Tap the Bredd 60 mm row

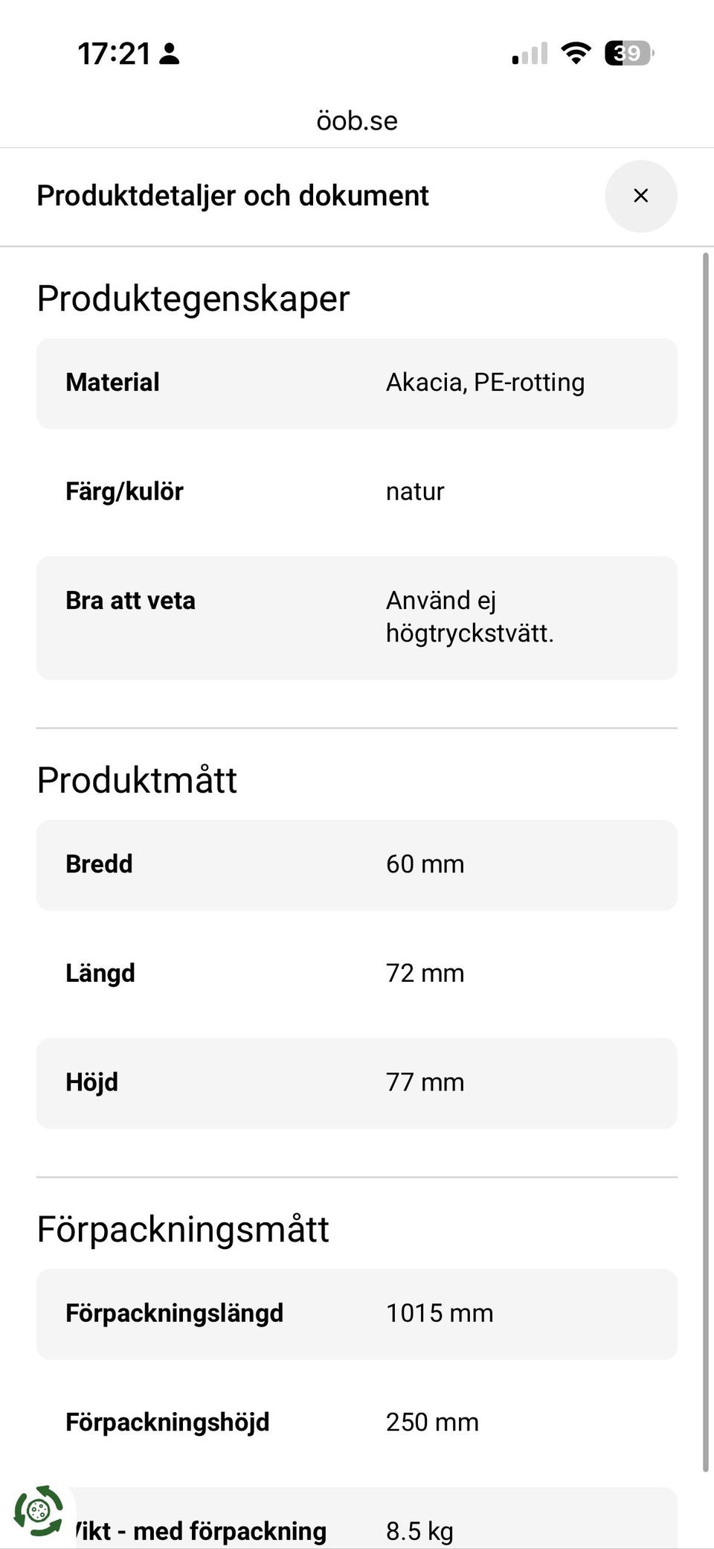(357, 865)
